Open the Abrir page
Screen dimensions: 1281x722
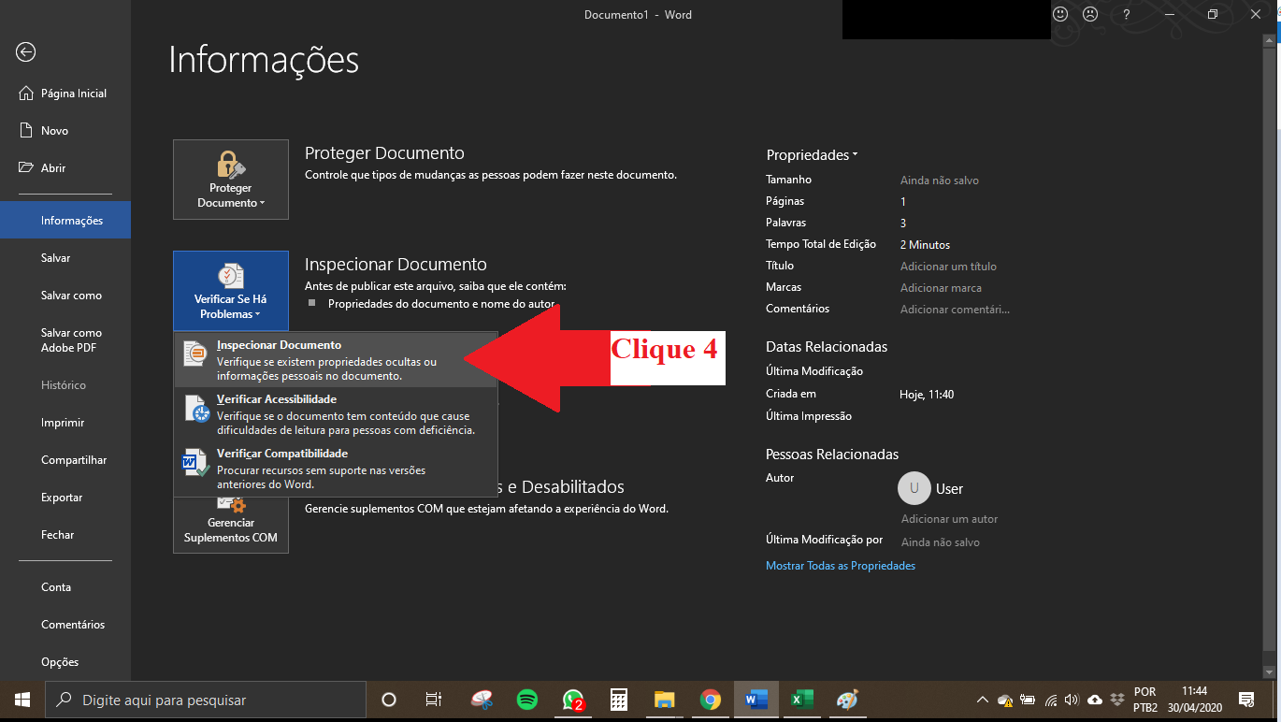coord(65,168)
